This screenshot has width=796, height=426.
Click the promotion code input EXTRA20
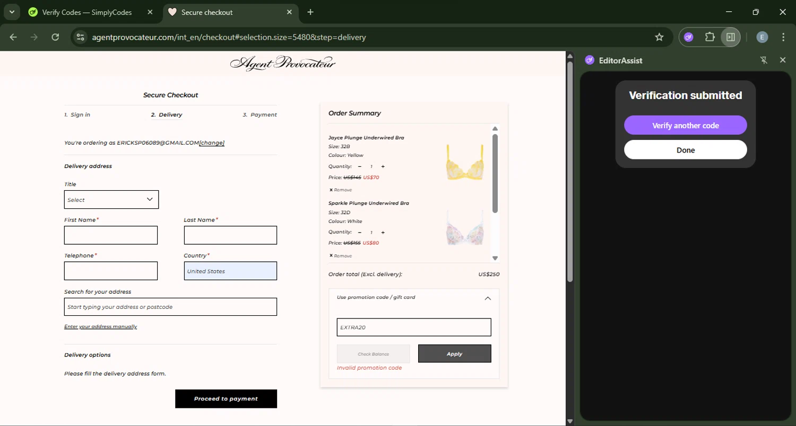[x=414, y=327]
